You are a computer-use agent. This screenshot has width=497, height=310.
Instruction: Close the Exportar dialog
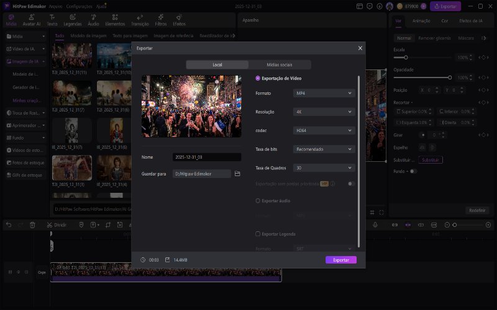[360, 48]
